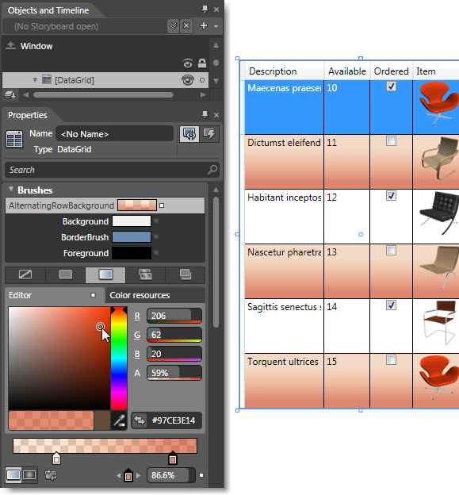Click the Description column header
This screenshot has width=459, height=495.
285,71
